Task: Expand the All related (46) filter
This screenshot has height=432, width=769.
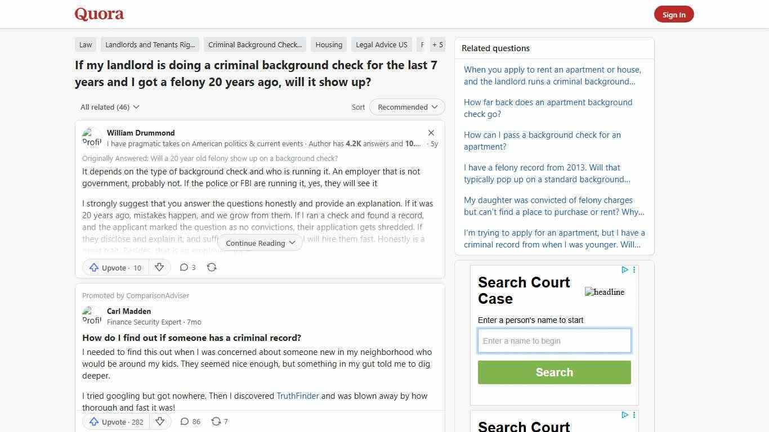Action: coord(109,107)
